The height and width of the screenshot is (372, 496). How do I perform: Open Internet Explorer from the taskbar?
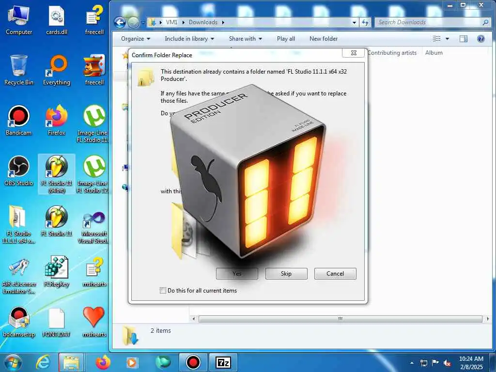[43, 362]
